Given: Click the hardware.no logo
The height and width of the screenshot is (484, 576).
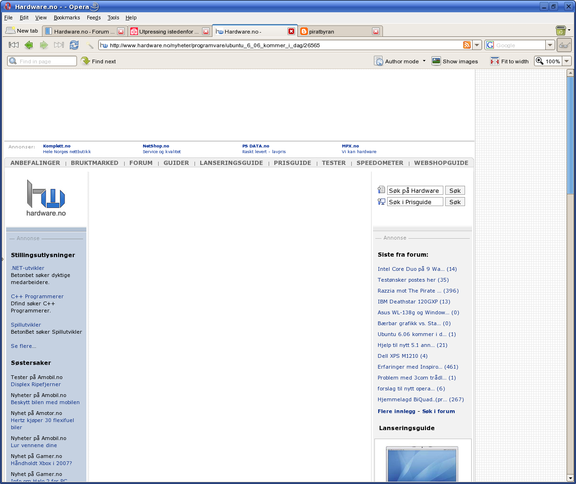Looking at the screenshot, I should 46,198.
